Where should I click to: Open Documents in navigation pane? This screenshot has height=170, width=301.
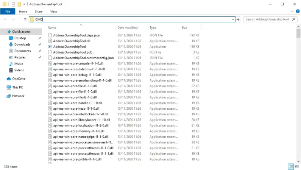pos(22,51)
